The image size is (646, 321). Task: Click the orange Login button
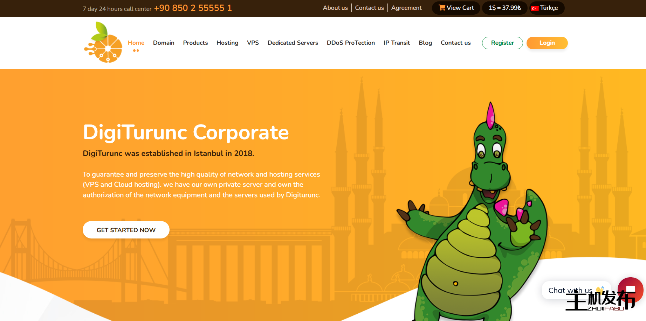(547, 43)
